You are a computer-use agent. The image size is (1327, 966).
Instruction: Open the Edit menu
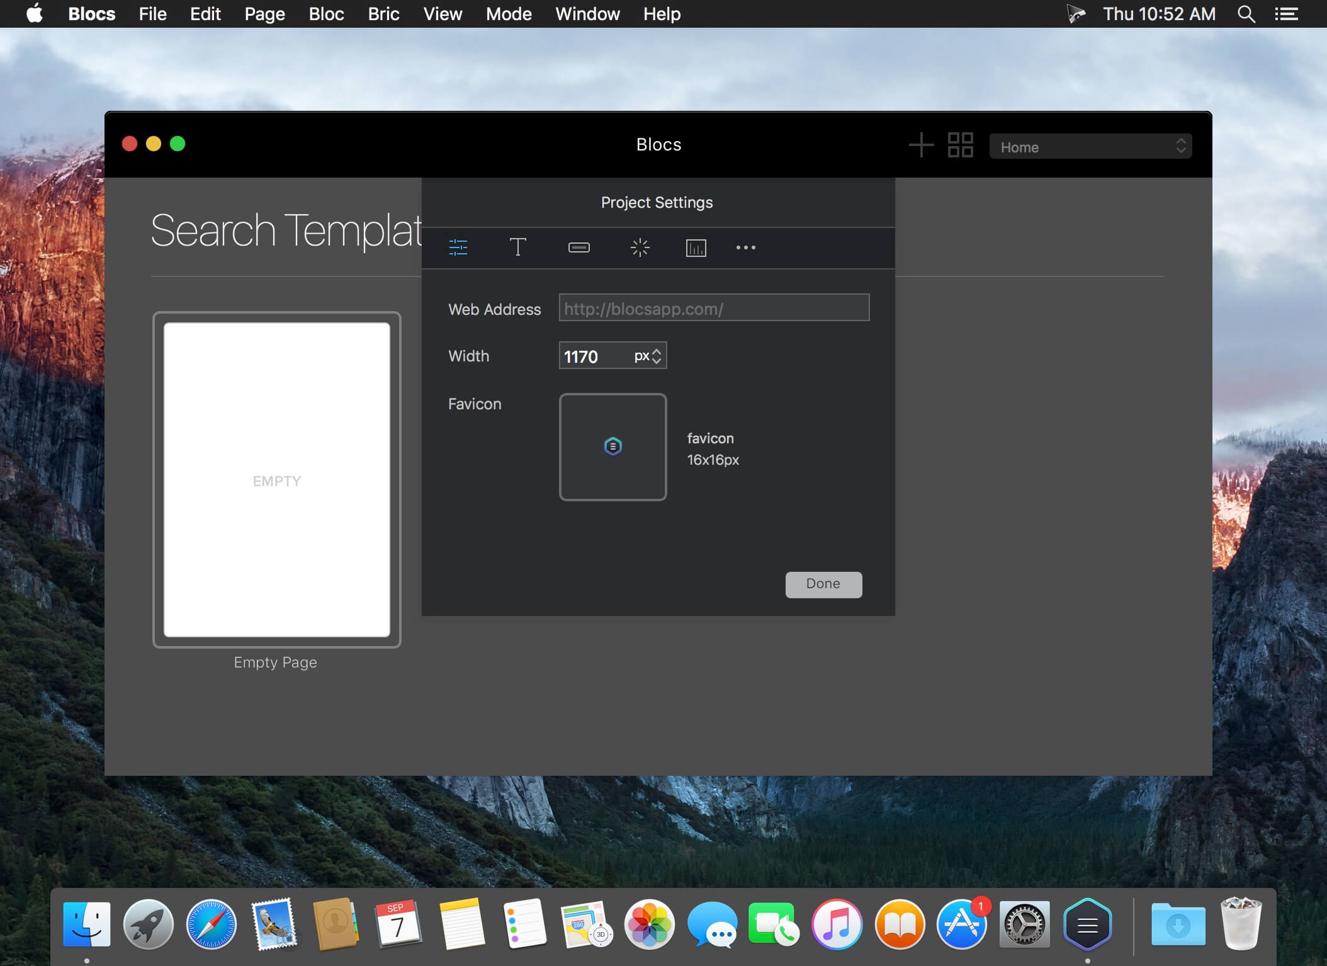[x=205, y=14]
